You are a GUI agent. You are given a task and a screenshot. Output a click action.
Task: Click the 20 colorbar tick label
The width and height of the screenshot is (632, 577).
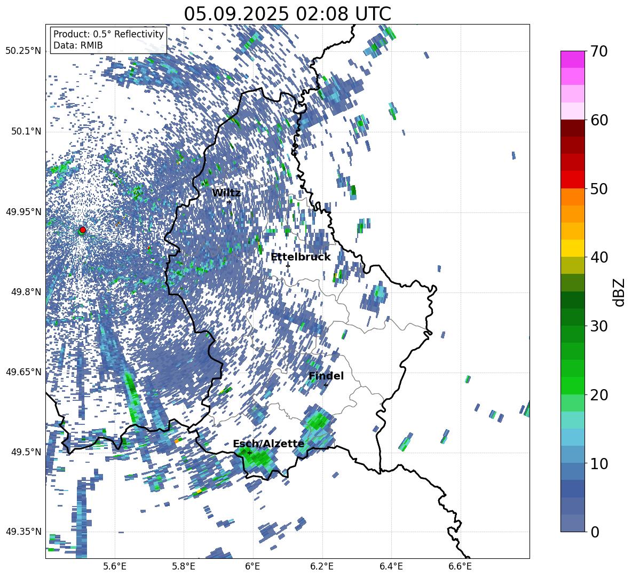[x=599, y=395]
